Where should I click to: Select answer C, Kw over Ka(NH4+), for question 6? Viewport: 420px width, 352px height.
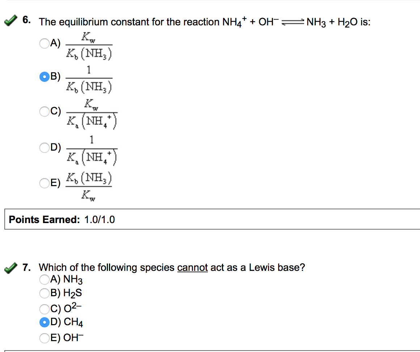(44, 112)
